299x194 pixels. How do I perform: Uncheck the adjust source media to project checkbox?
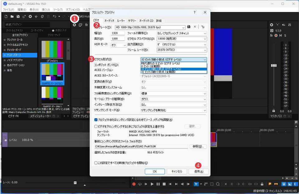[x=96, y=120]
